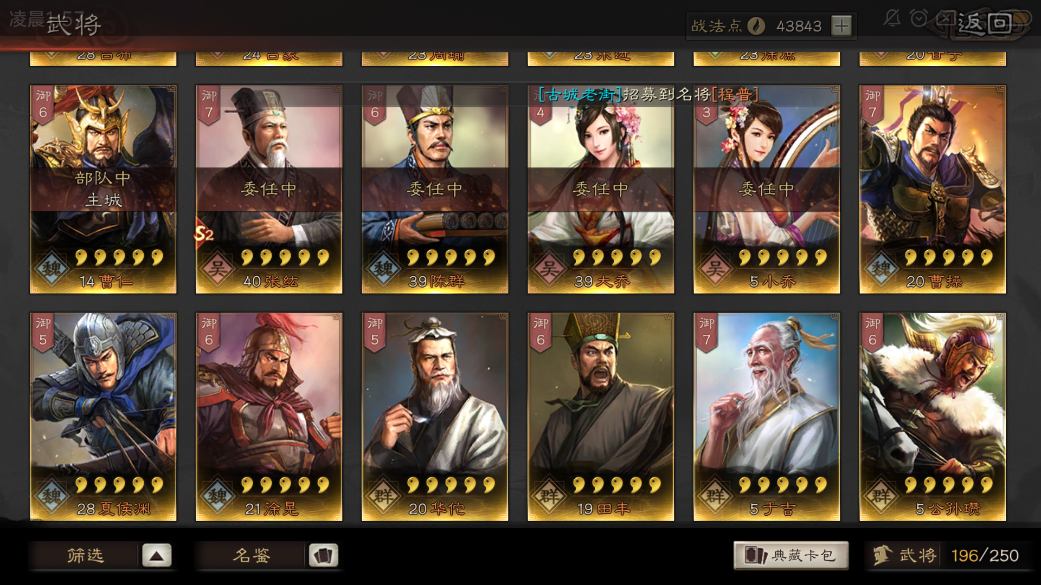Select the 夏侯渊 general card

(x=103, y=417)
